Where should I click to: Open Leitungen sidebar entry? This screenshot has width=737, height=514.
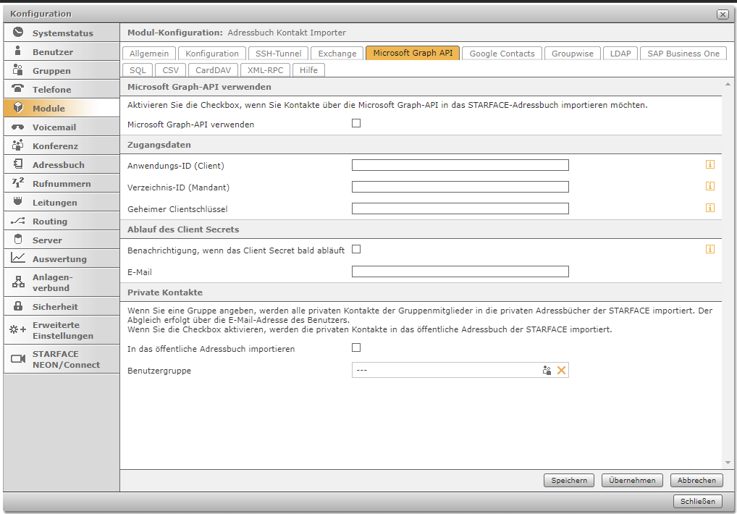(x=62, y=202)
